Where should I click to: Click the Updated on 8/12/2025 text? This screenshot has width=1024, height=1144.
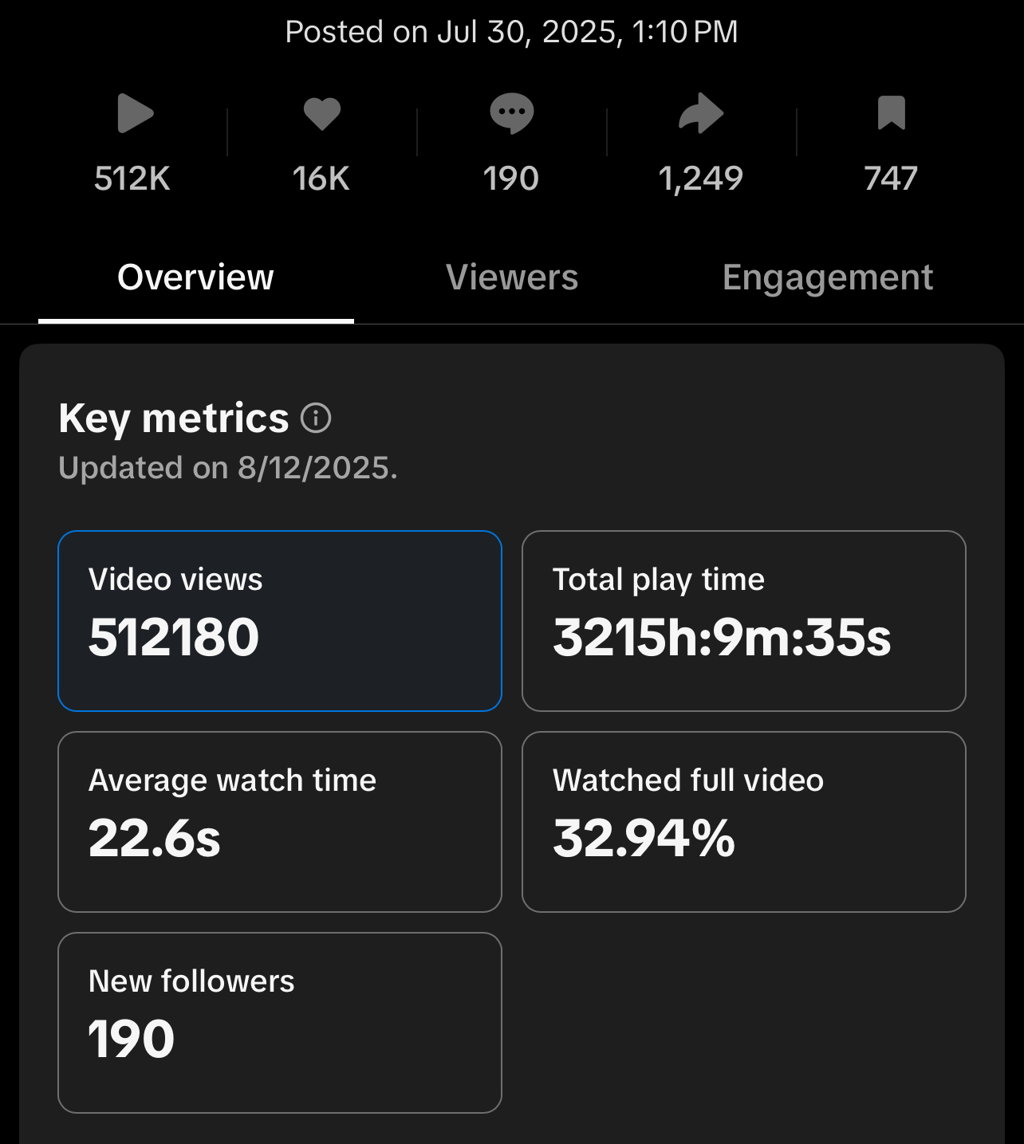click(x=228, y=468)
